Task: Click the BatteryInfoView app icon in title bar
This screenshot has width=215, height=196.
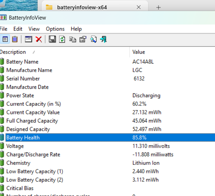Action: pos(3,17)
